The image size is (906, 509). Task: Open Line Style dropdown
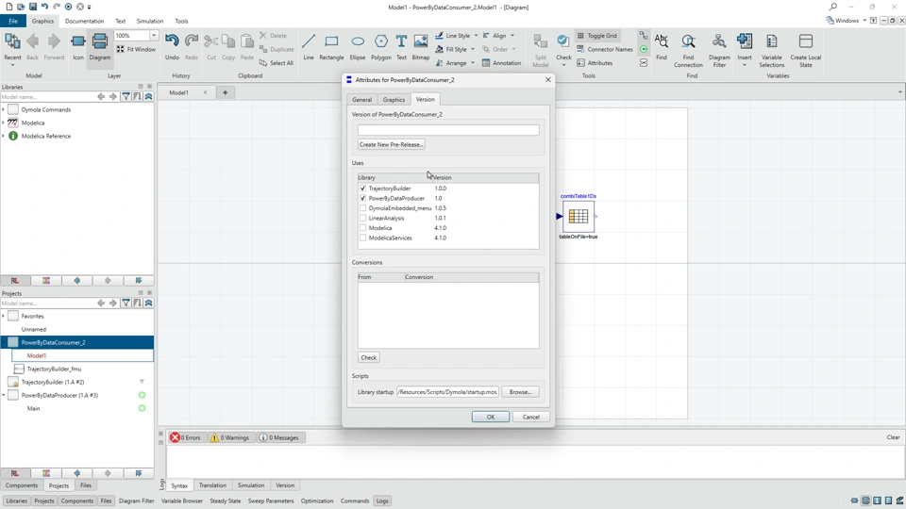pyautogui.click(x=476, y=36)
